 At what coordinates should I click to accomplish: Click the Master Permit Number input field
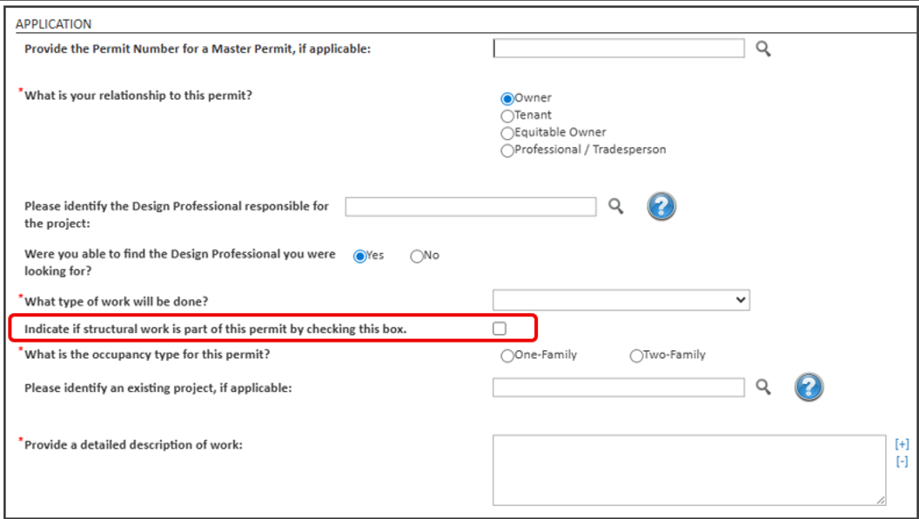click(619, 49)
